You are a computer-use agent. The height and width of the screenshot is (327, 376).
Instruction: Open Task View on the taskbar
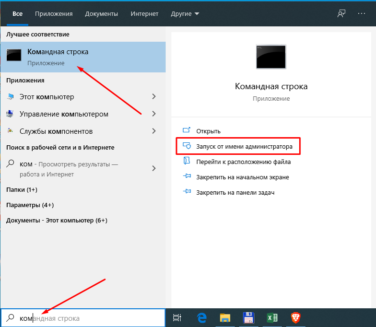pyautogui.click(x=177, y=317)
